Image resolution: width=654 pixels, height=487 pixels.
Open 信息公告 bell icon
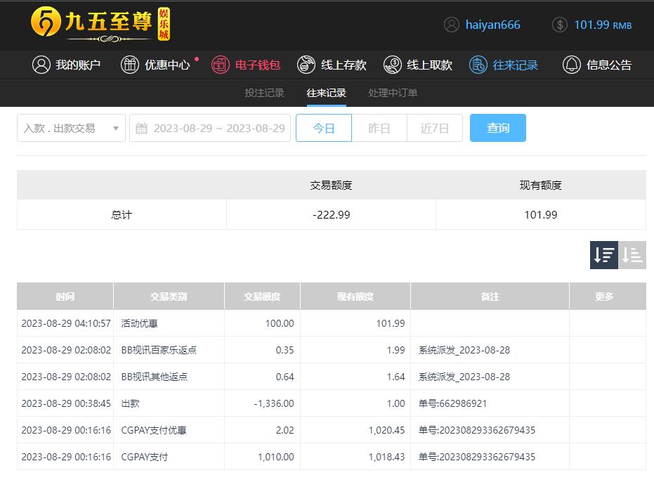coord(572,65)
